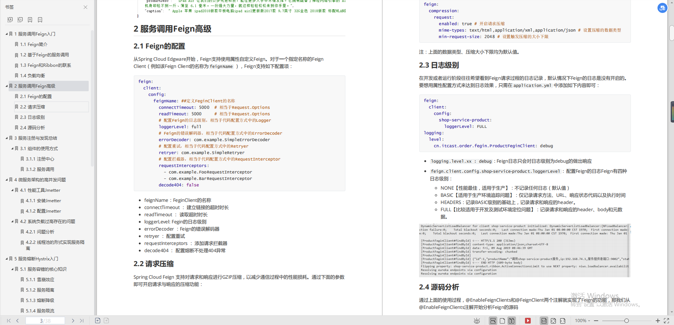Click the heading '2.4 源码分析'
Image resolution: width=674 pixels, height=325 pixels.
pyautogui.click(x=439, y=287)
